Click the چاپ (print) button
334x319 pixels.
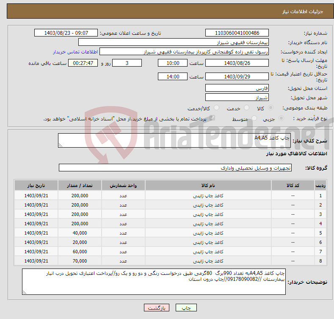pos(186,308)
